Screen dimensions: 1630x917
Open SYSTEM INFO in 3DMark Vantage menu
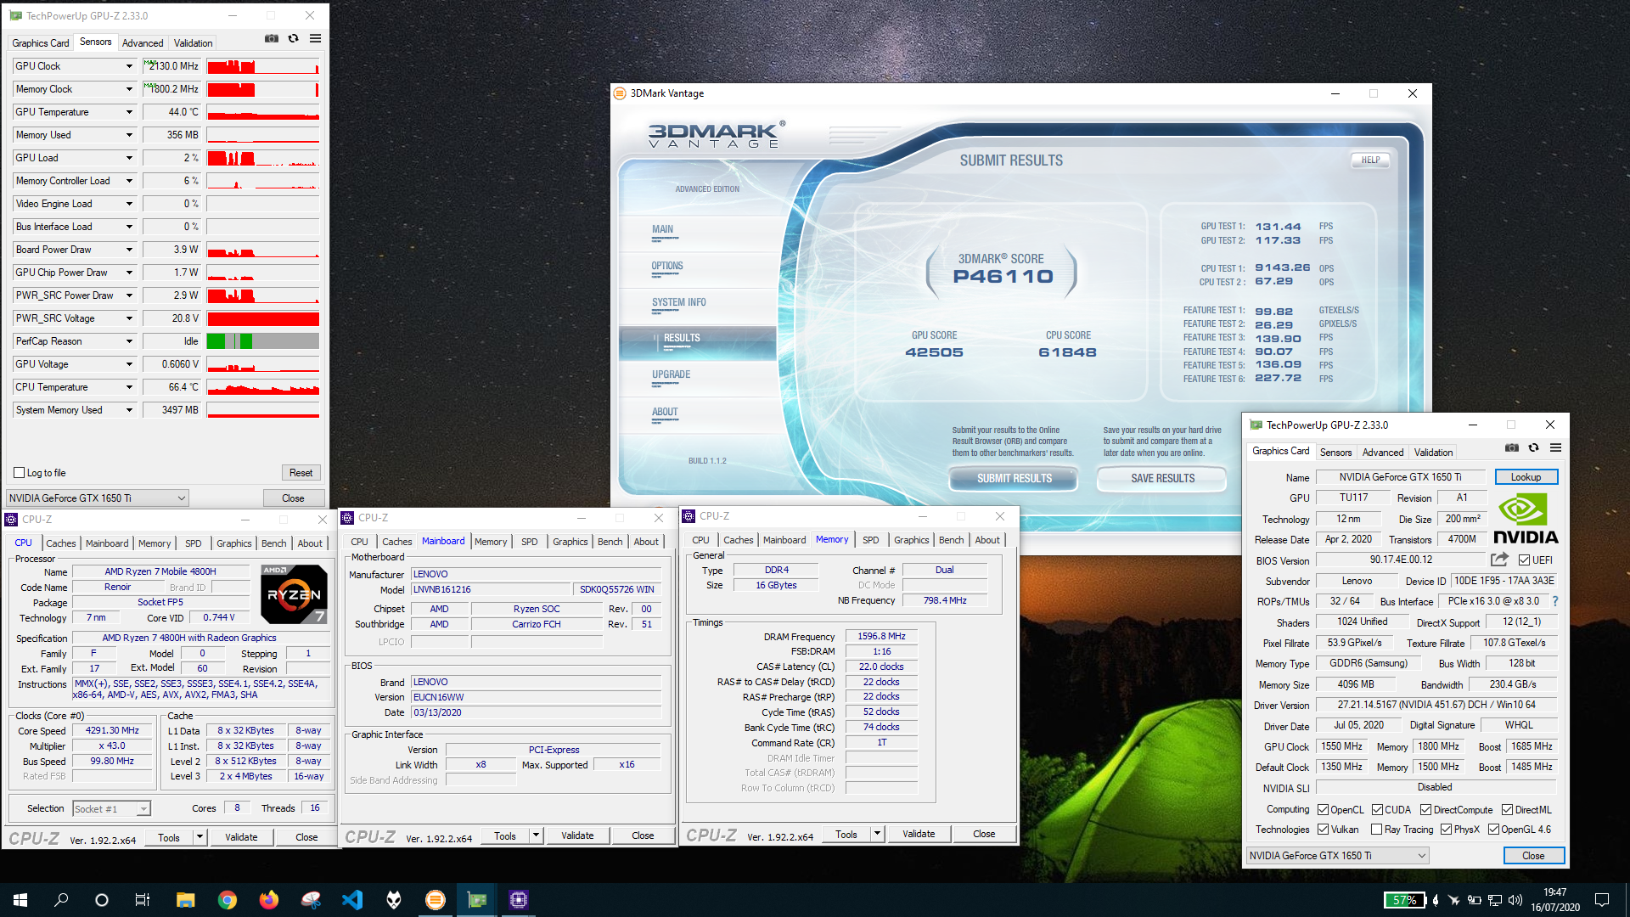pyautogui.click(x=679, y=303)
